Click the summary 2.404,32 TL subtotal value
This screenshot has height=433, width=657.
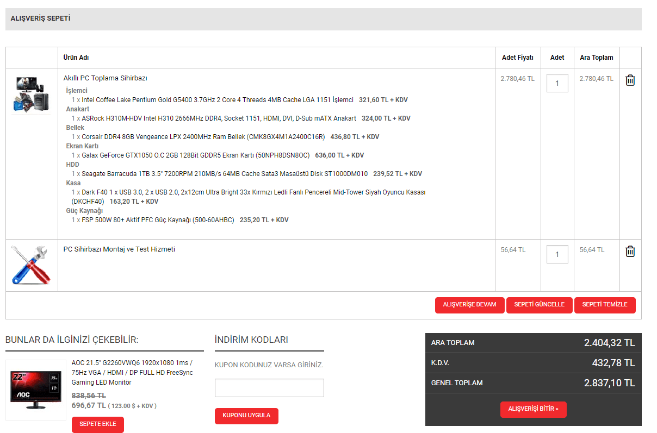(610, 343)
